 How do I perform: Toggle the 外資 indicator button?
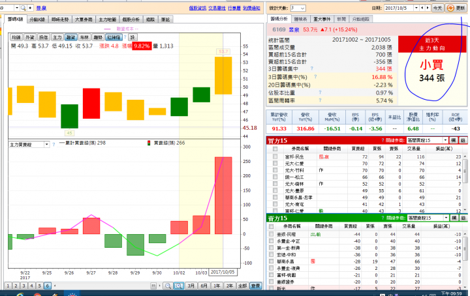[x=29, y=37]
